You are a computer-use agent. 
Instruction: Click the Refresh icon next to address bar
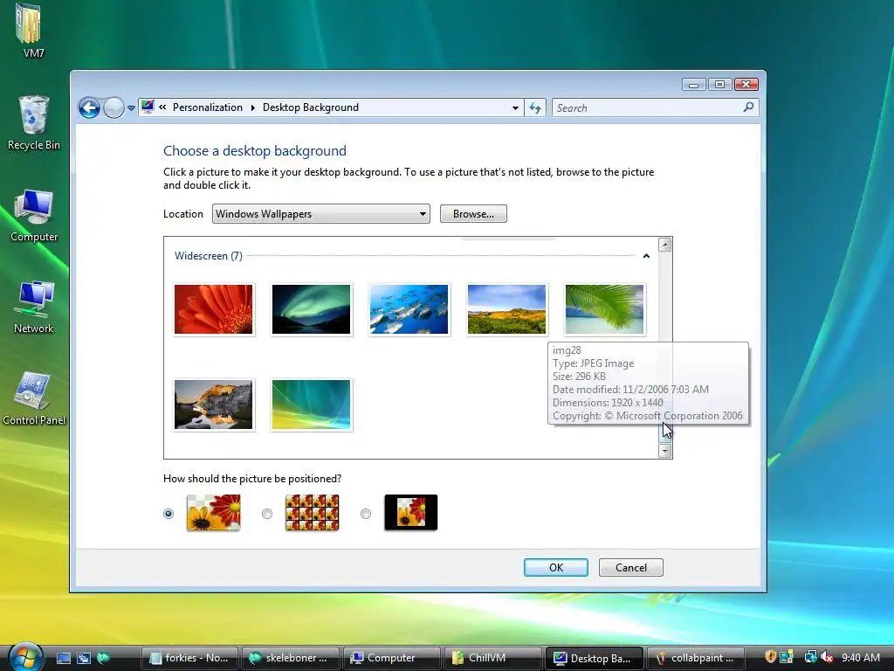[x=535, y=107]
